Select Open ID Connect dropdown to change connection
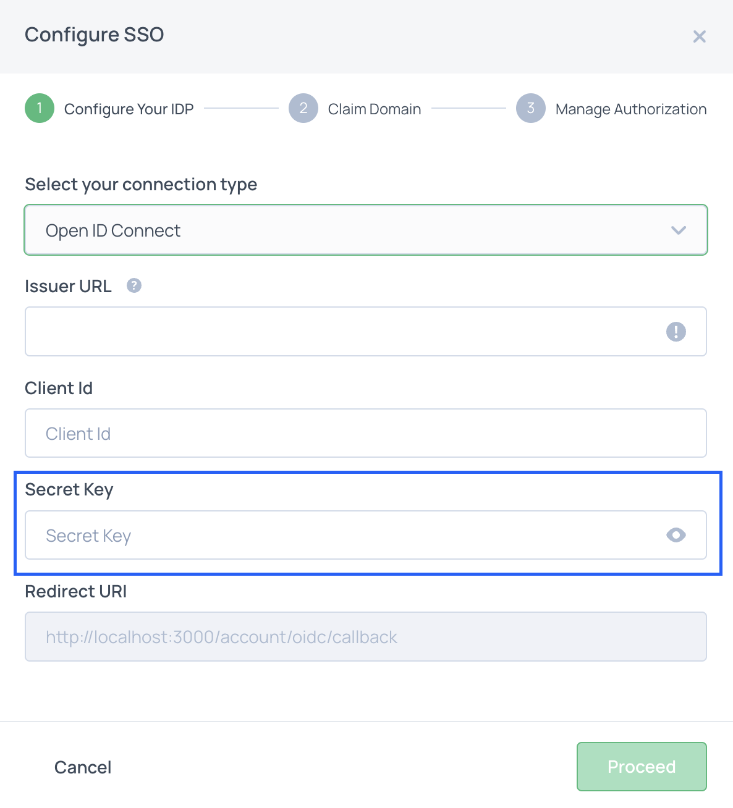 point(365,230)
